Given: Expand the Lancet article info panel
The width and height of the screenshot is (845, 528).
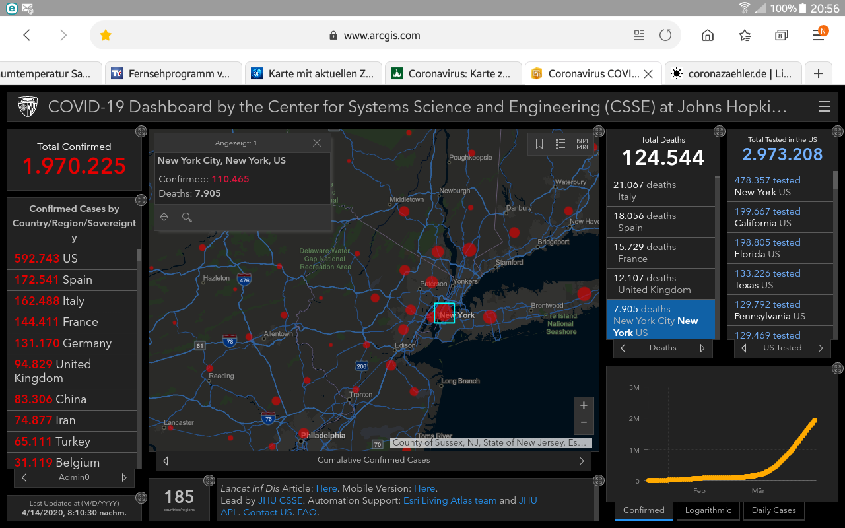Looking at the screenshot, I should click(x=598, y=480).
